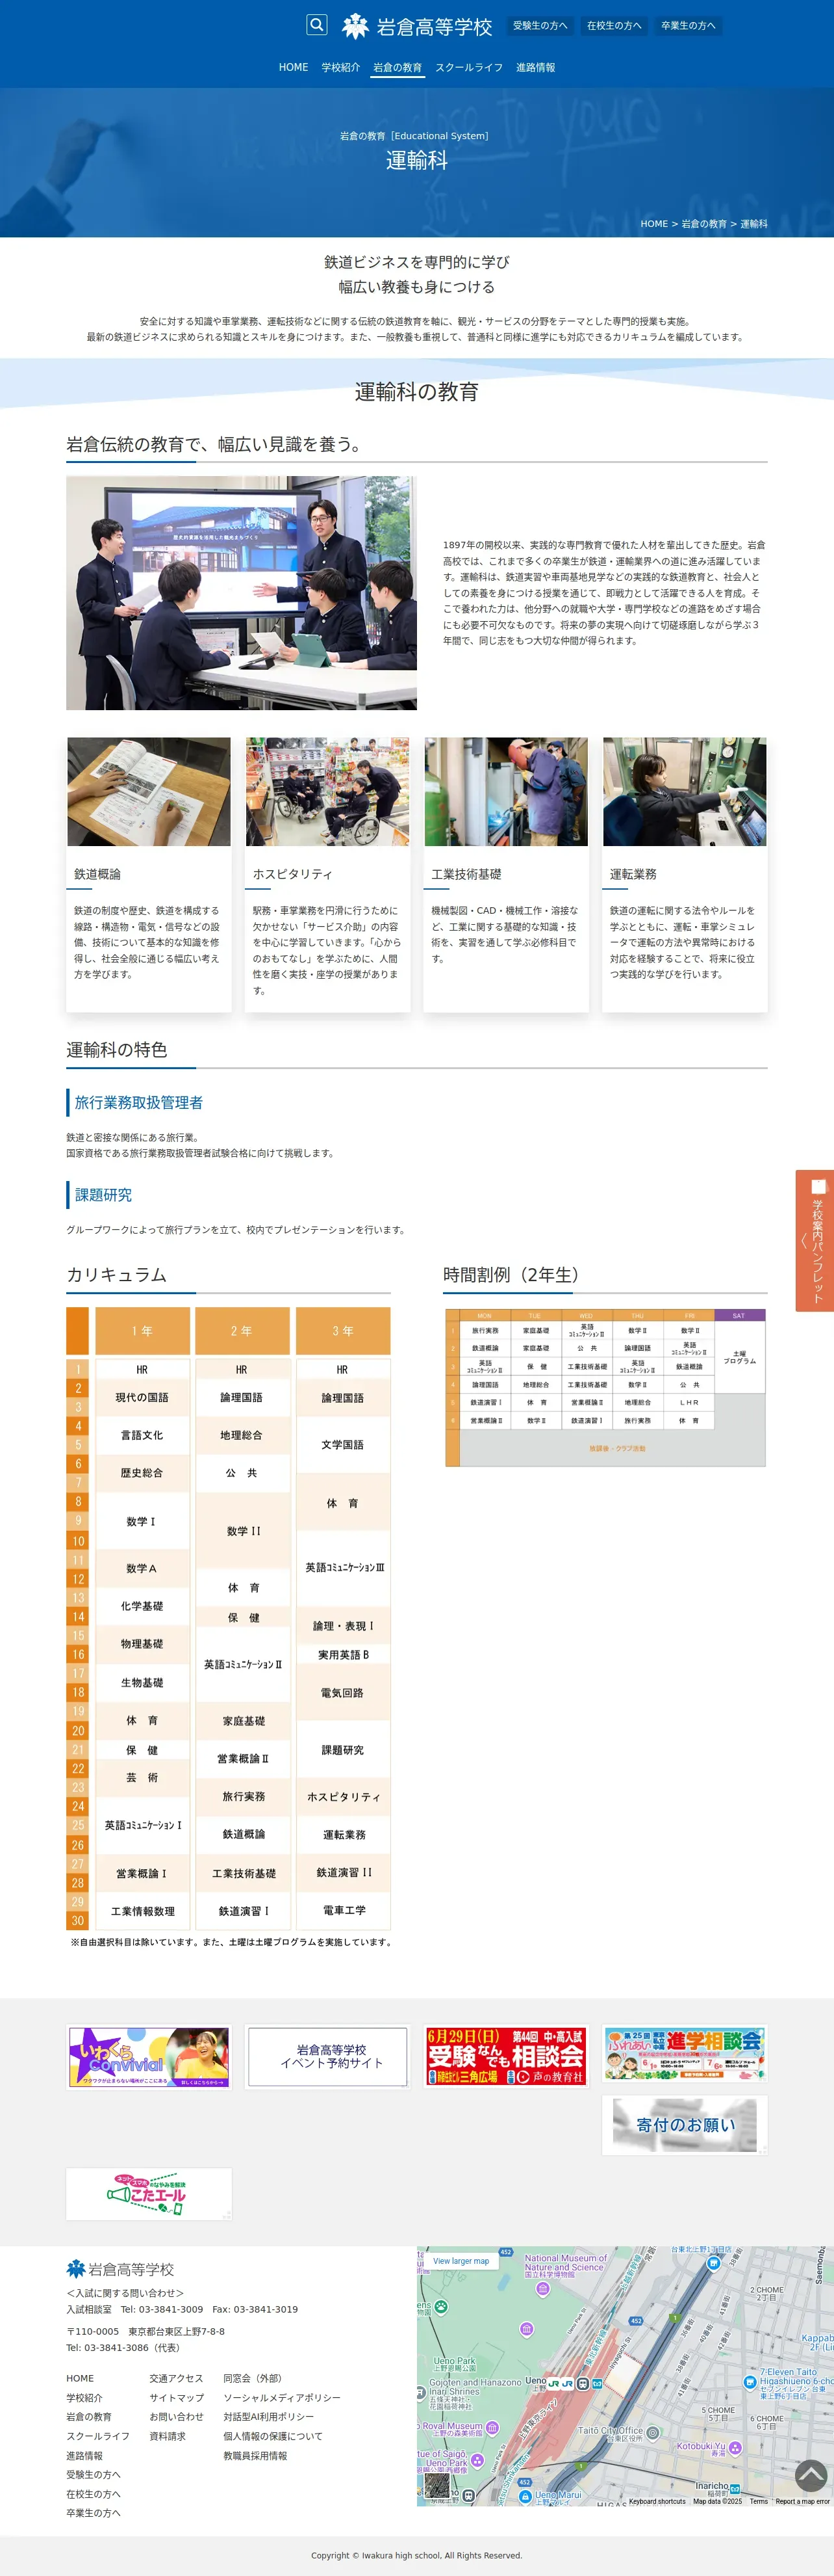Open footer link 同窓会（外部）
834x2576 pixels.
254,2379
